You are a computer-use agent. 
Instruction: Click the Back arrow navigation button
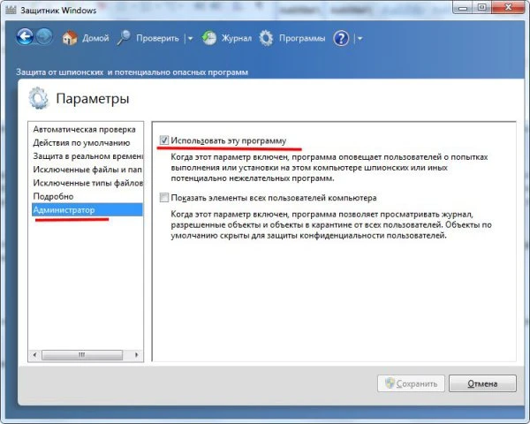tap(26, 38)
